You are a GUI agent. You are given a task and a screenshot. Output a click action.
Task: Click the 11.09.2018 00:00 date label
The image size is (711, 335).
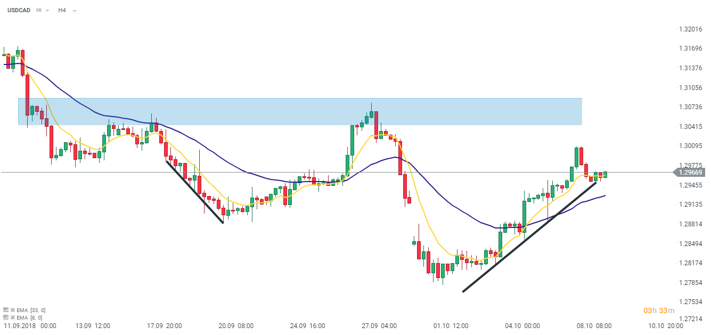tap(30, 325)
